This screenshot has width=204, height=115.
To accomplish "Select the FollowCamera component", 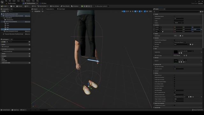I will 10,20.
